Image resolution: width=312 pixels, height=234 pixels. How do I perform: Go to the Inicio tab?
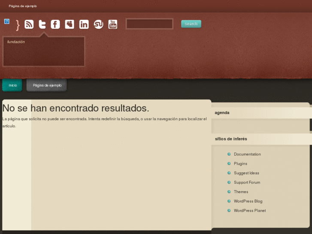[x=12, y=85]
